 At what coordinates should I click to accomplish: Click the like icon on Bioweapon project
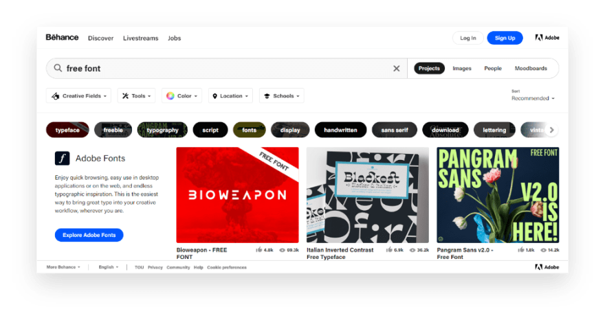[x=259, y=250]
